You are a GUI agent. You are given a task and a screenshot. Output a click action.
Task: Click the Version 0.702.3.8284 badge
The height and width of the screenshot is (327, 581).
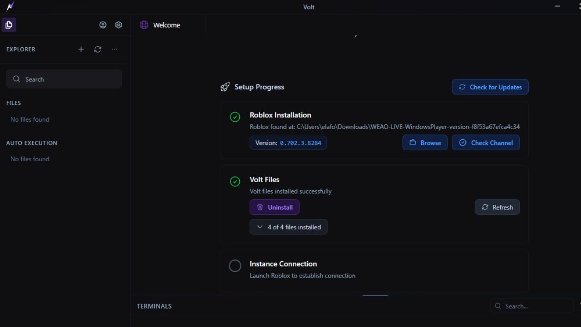tap(288, 143)
